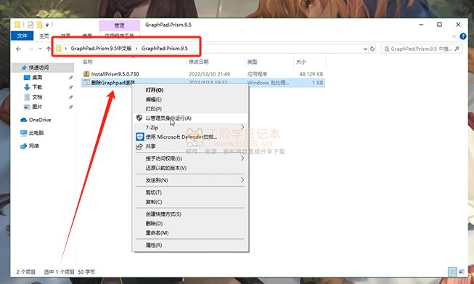Image resolution: width=474 pixels, height=284 pixels.
Task: Click the 删除Graphpad batch file icon
Action: pyautogui.click(x=86, y=82)
